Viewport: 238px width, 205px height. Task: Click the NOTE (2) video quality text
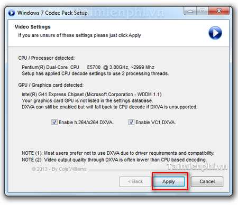114,160
